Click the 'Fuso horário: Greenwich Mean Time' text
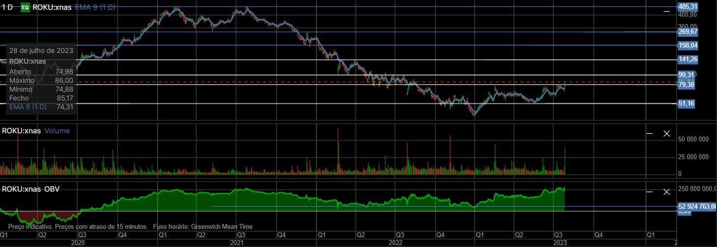The image size is (717, 247). pyautogui.click(x=203, y=227)
